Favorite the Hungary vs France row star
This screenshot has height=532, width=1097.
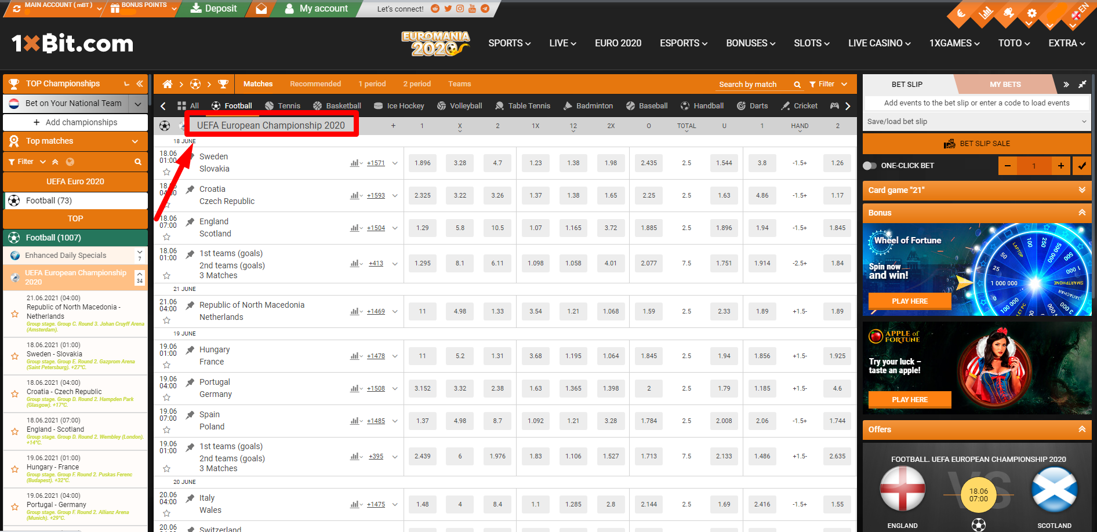pos(166,365)
